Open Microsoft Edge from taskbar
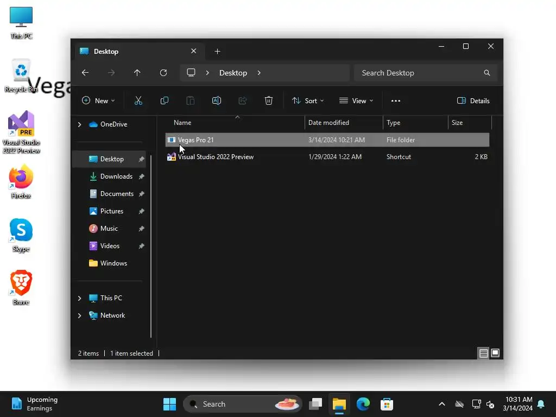This screenshot has width=556, height=417. pos(363,404)
